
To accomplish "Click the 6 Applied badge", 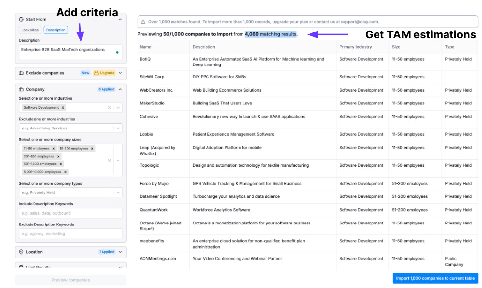I will tap(106, 89).
